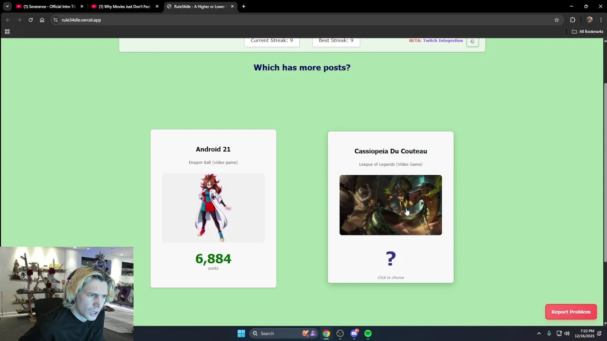Close the Why Movies Just Don't Feel tab
The height and width of the screenshot is (341, 607).
(157, 7)
